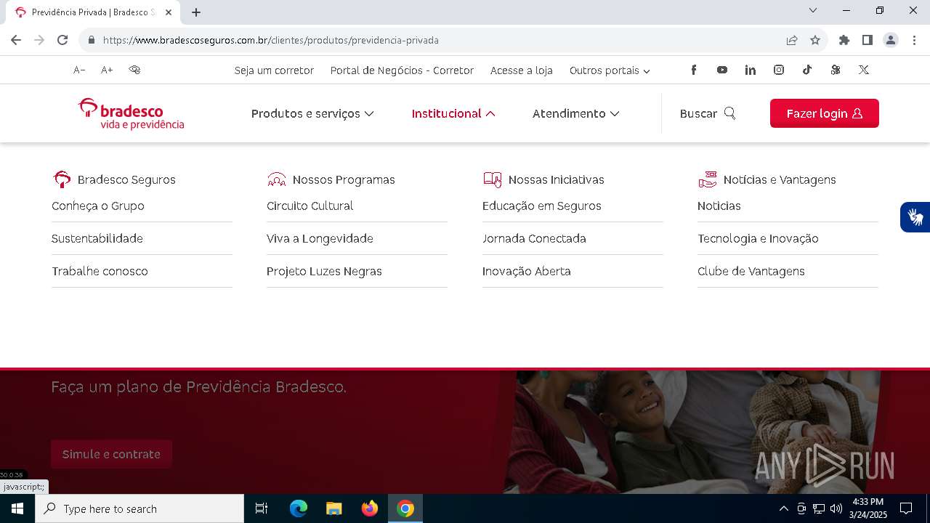Image resolution: width=930 pixels, height=523 pixels.
Task: Click the Fazer login button
Action: [x=825, y=113]
